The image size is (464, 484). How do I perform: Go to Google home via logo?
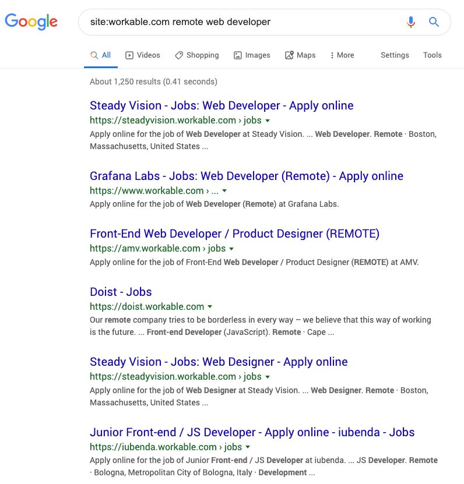(x=31, y=22)
